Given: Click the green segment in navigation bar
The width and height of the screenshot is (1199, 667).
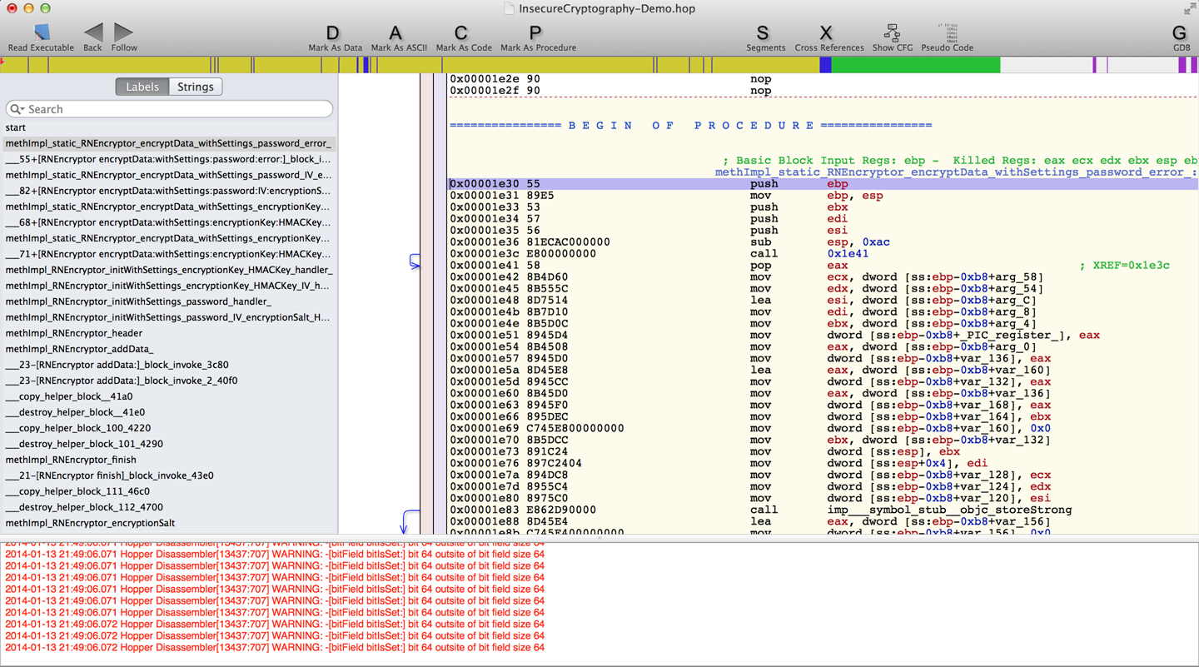Looking at the screenshot, I should [916, 65].
